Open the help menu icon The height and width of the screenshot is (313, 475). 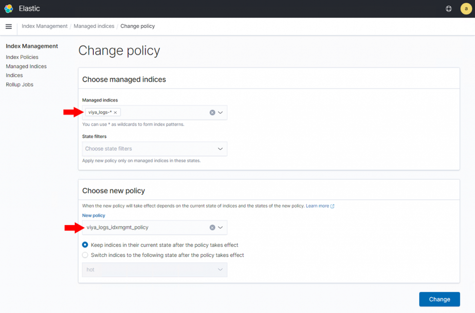[x=448, y=9]
